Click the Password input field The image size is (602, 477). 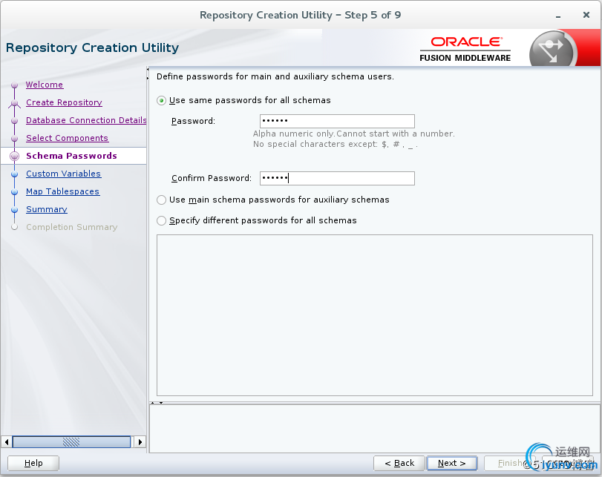pos(337,121)
